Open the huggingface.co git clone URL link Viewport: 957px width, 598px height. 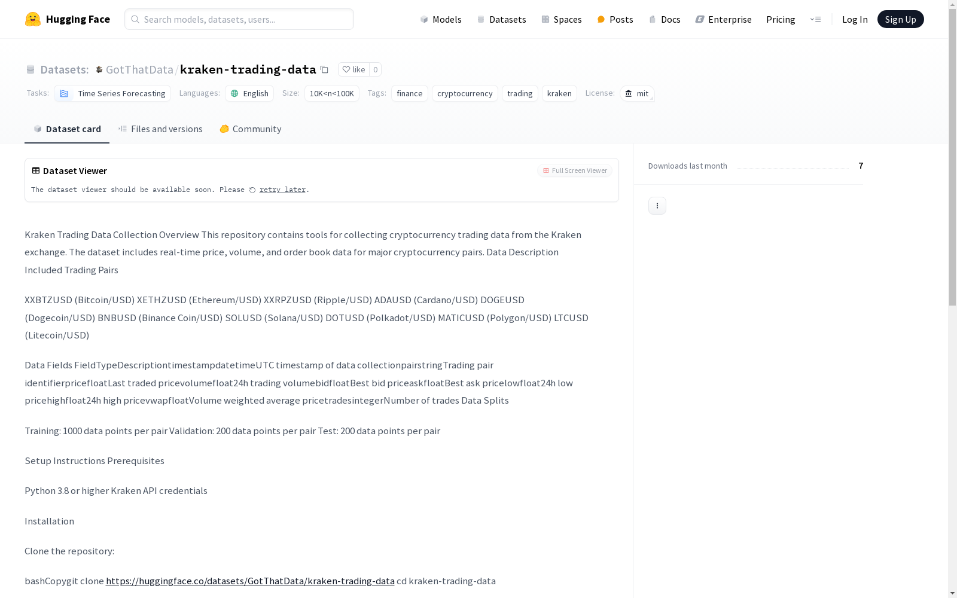250,581
